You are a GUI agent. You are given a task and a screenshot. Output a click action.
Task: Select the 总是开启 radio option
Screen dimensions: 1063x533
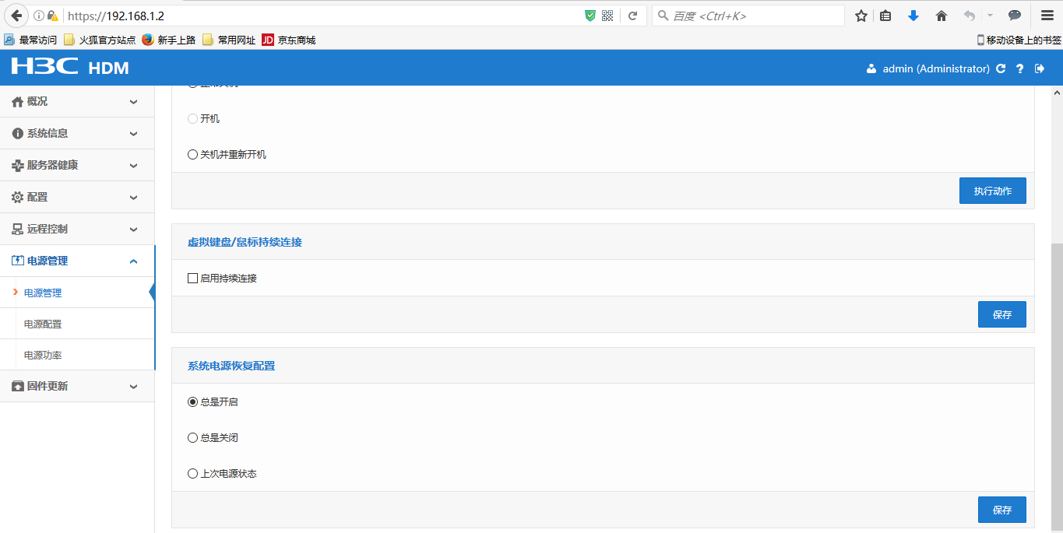coord(192,402)
